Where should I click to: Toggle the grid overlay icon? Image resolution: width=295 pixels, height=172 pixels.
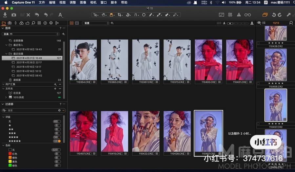tap(230, 15)
